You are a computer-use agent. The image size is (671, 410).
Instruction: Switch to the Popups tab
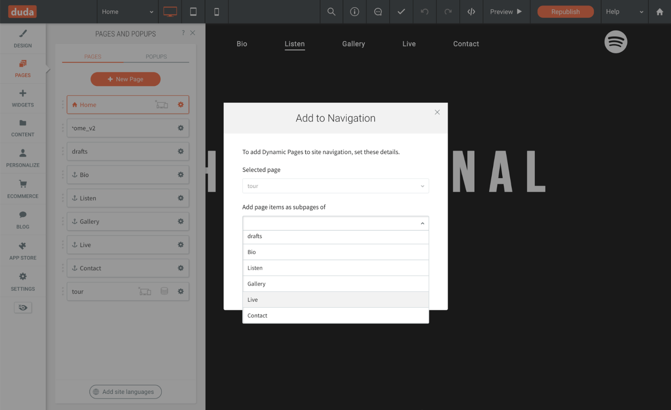[156, 57]
